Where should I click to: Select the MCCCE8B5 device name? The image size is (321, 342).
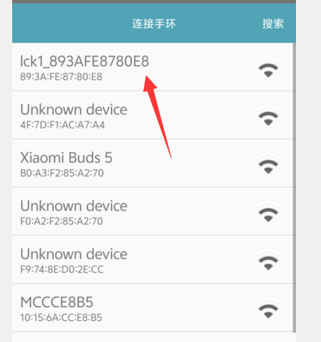[x=57, y=302]
